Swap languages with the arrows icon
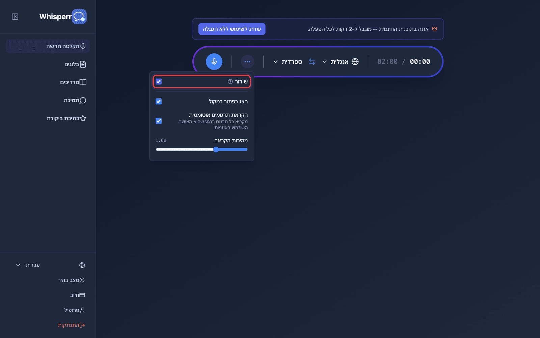Screen dimensions: 540x338 point(312,62)
